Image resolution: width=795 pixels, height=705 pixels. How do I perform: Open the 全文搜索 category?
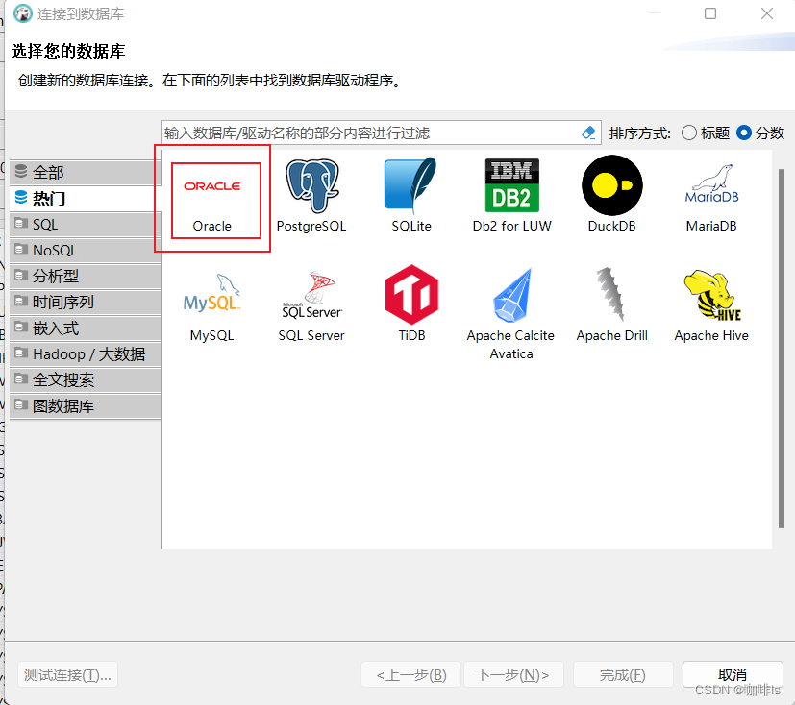(x=86, y=379)
